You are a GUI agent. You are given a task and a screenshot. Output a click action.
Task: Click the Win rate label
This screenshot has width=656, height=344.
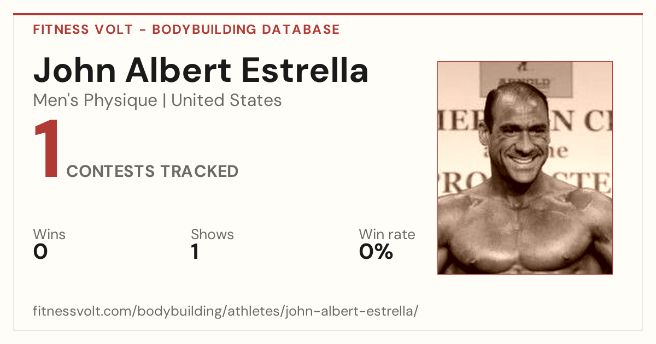tap(387, 235)
